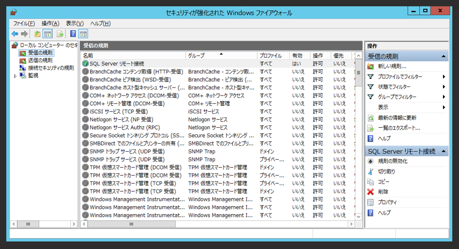Image resolution: width=459 pixels, height=249 pixels.
Task: Click the tree pane scroll-right arrow
Action: (x=74, y=224)
